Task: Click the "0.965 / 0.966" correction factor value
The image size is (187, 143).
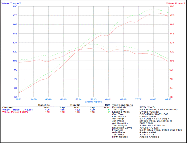Action: (148, 116)
